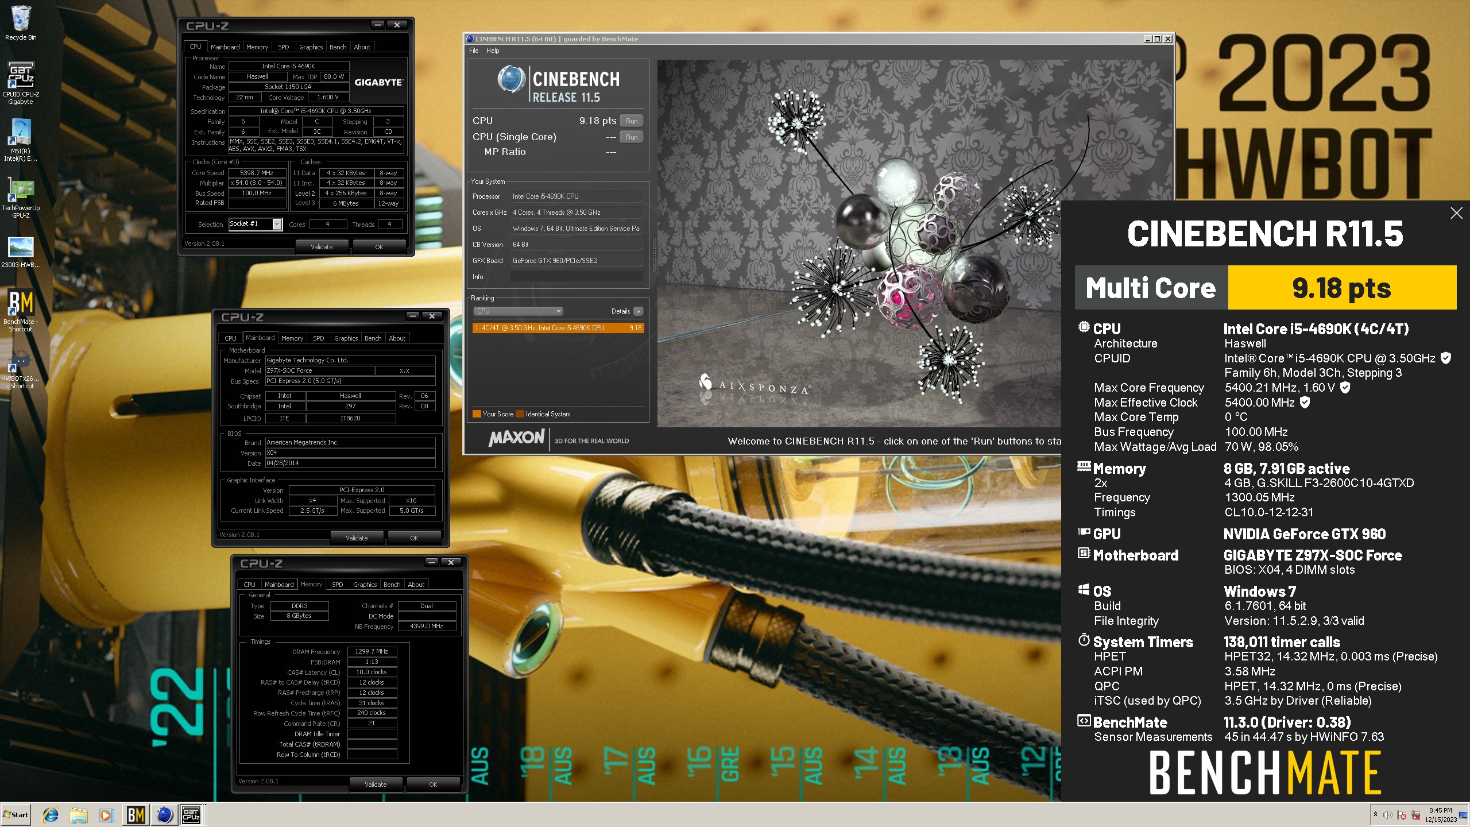Select Graphics tab in top CPU-Z window
The height and width of the screenshot is (827, 1470).
311,47
